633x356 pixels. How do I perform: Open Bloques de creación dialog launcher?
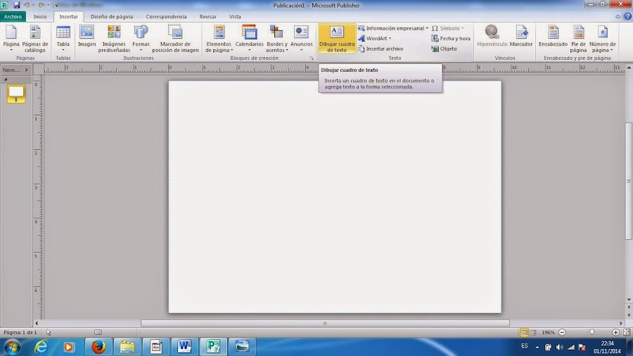(x=312, y=58)
